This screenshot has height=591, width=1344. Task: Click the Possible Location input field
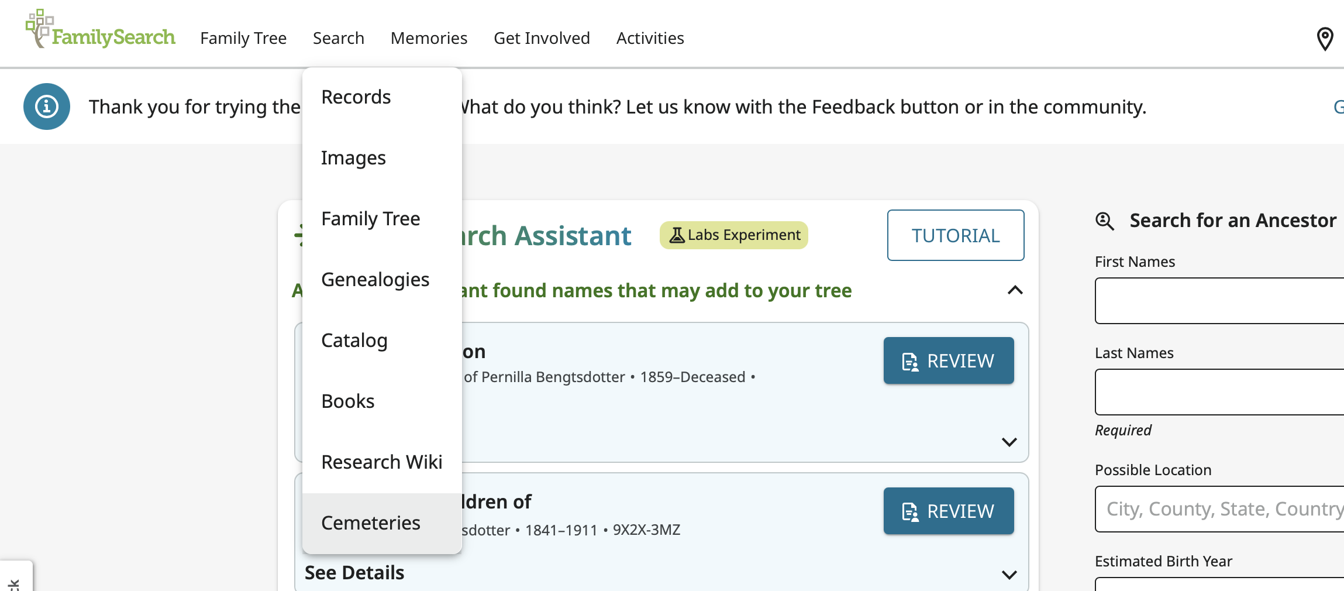[1219, 509]
